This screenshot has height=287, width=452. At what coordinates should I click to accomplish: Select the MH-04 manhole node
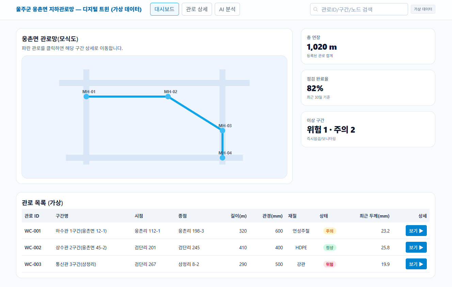pos(223,158)
